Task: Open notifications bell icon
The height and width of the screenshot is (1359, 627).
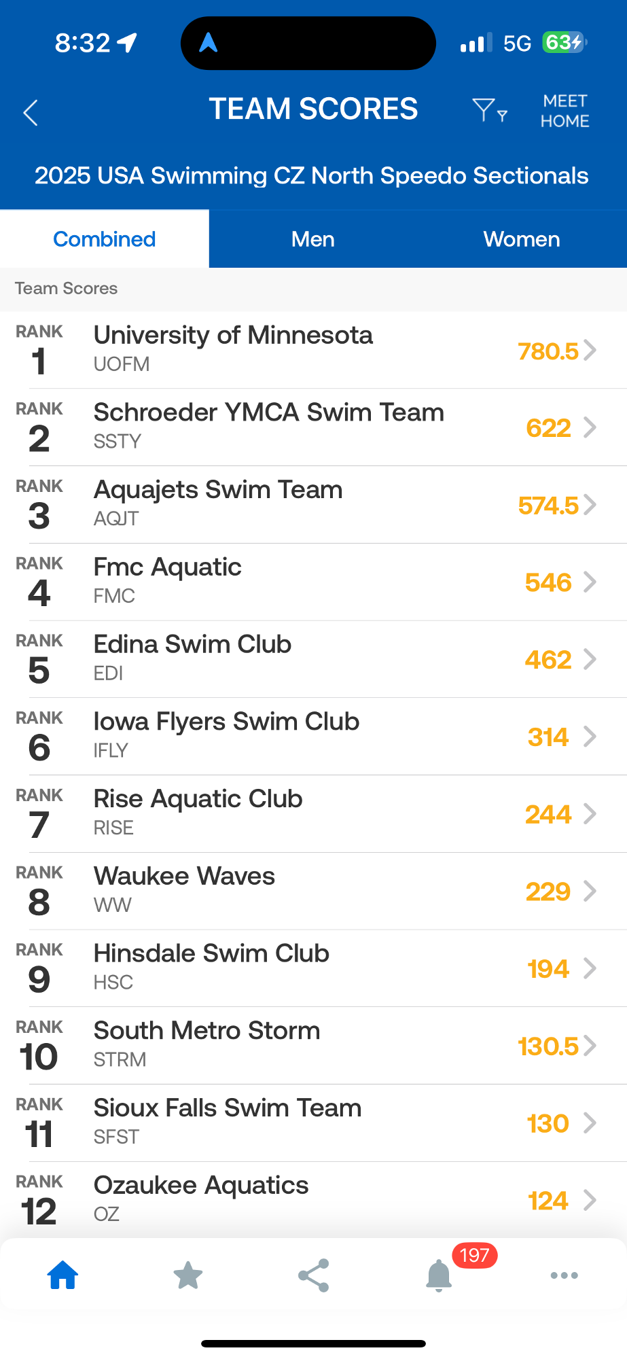Action: coord(439,1275)
